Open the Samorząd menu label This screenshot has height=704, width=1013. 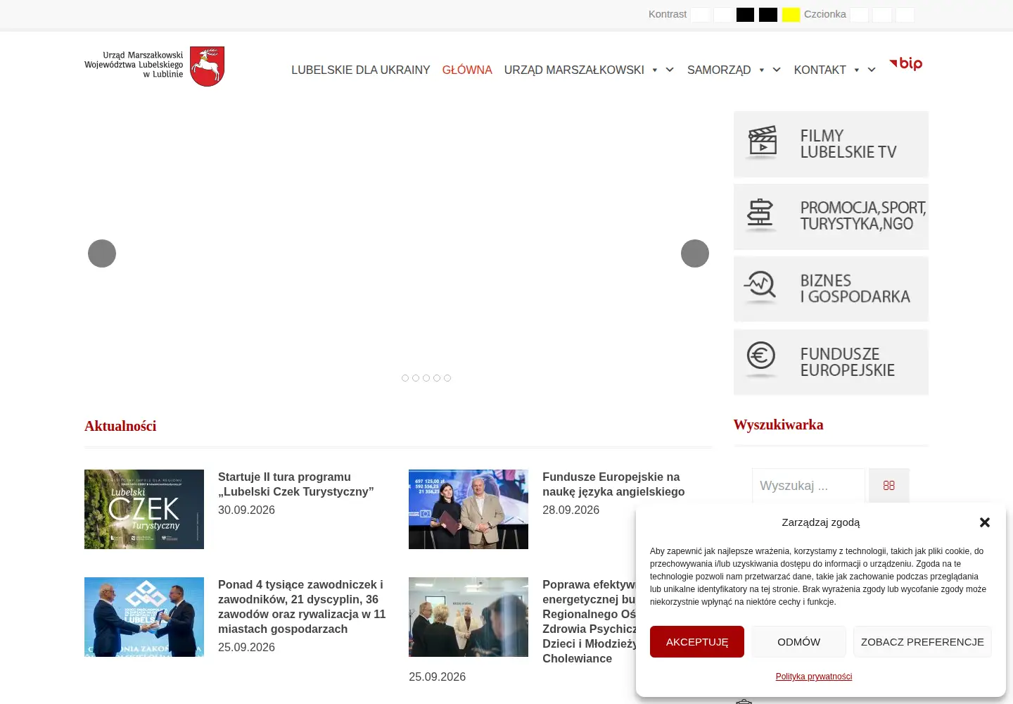click(x=719, y=70)
